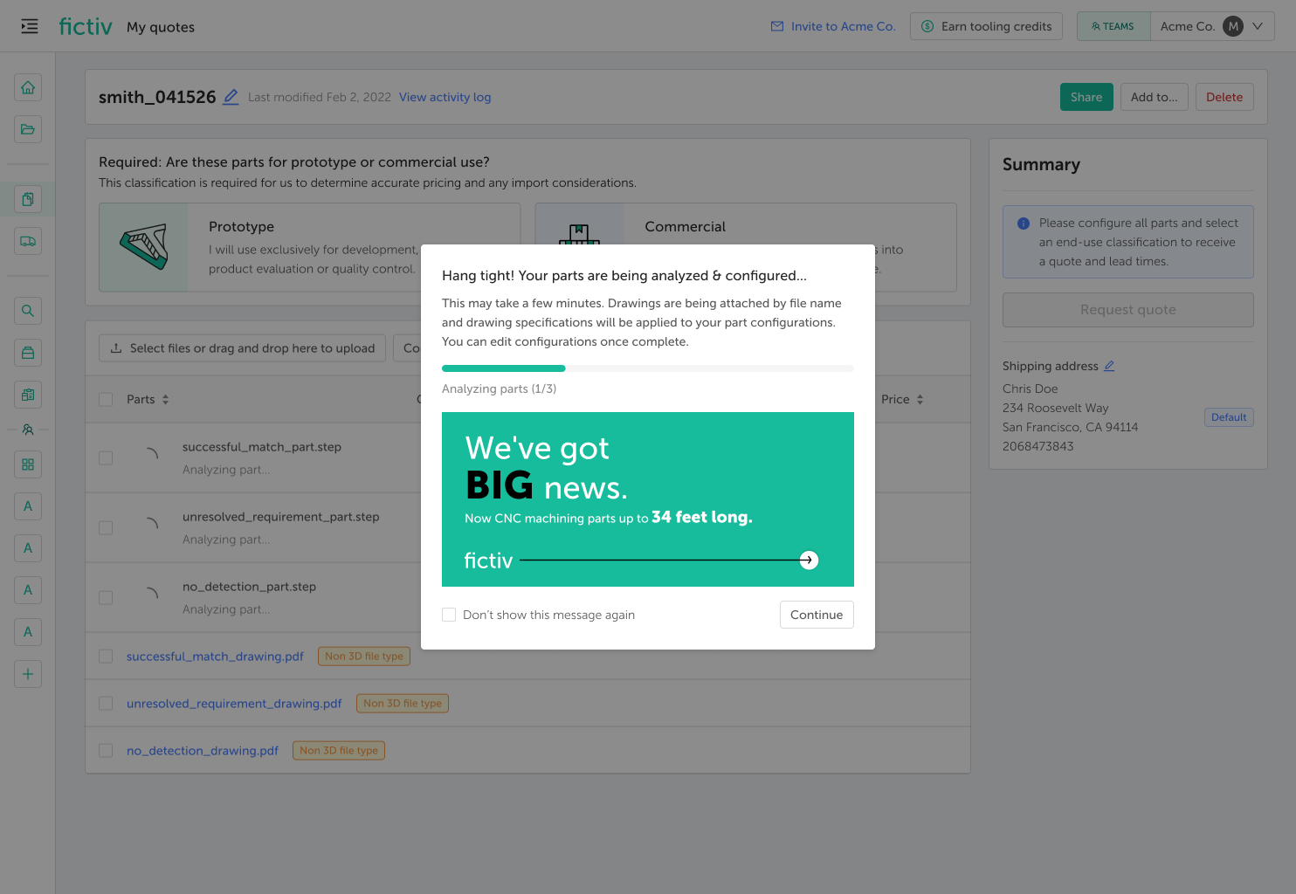This screenshot has width=1296, height=894.
Task: Click the My quotes page title
Action: (161, 27)
